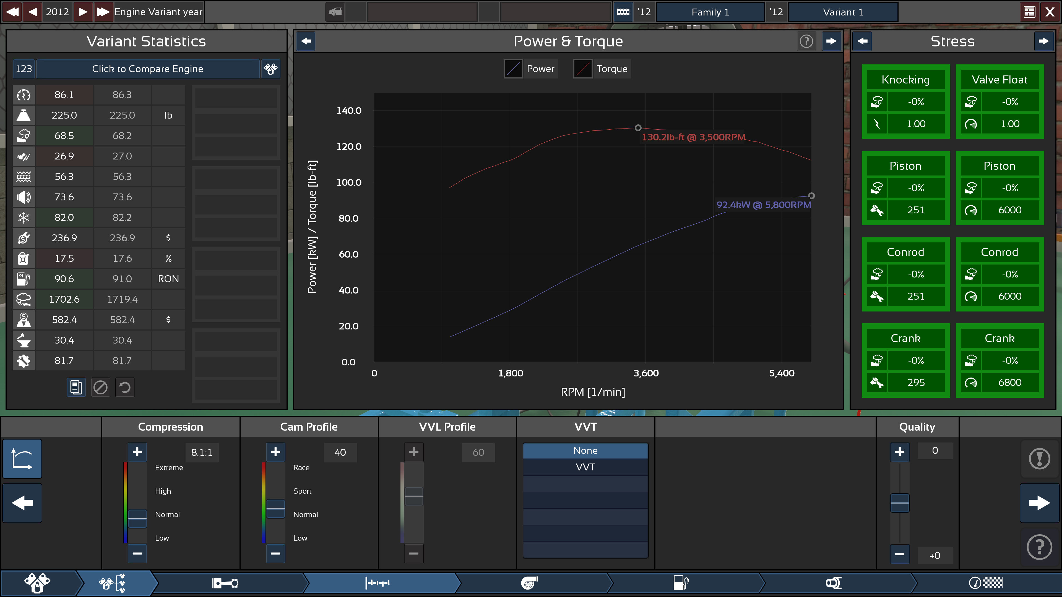1062x597 pixels.
Task: Toggle the 123 numeric display button
Action: coord(24,69)
